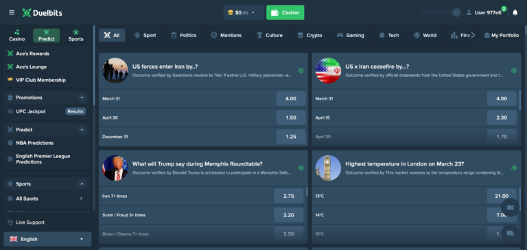Viewport: 527px width, 250px height.
Task: Collapse the Predict sidebar section
Action: [82, 130]
